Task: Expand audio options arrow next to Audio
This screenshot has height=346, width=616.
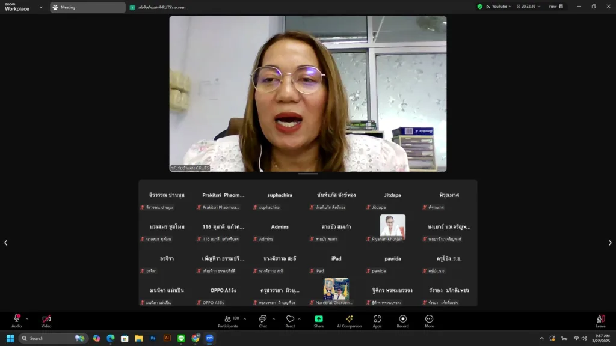Action: (27, 318)
